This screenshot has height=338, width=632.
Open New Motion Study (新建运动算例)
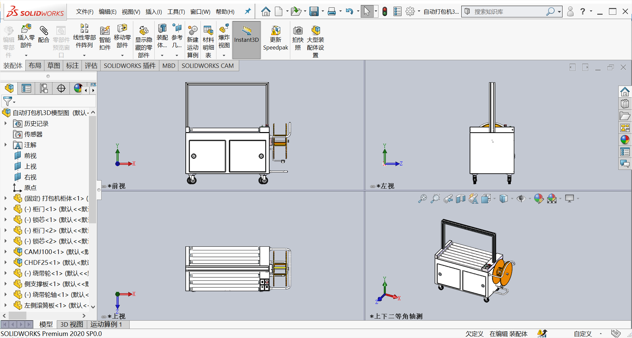[193, 30]
